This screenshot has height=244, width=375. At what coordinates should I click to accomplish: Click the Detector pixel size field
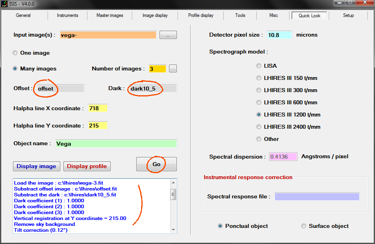tap(279, 35)
